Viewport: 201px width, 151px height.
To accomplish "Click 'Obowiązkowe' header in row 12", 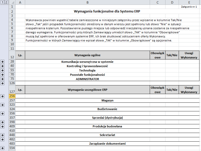I will 158,55.
